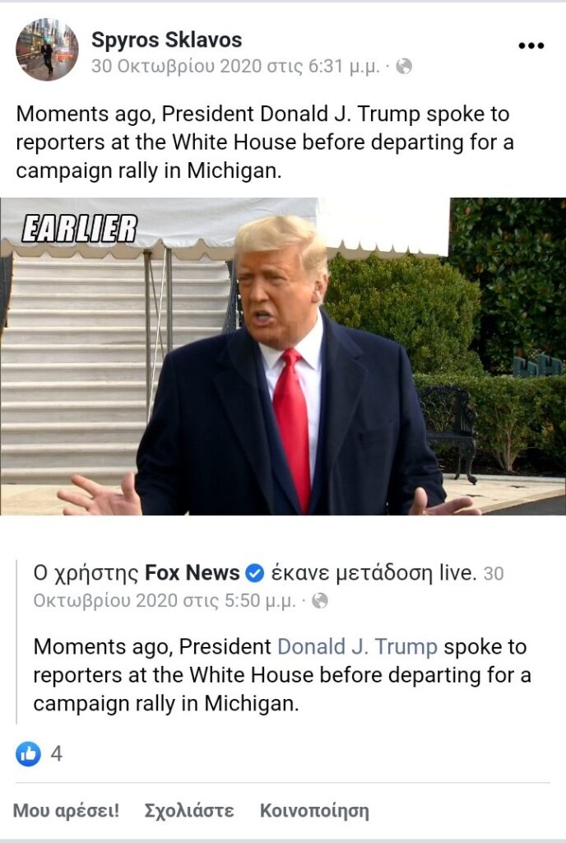Screen dimensions: 566x843
Task: Click the shared Fox News post text
Action: point(282,675)
